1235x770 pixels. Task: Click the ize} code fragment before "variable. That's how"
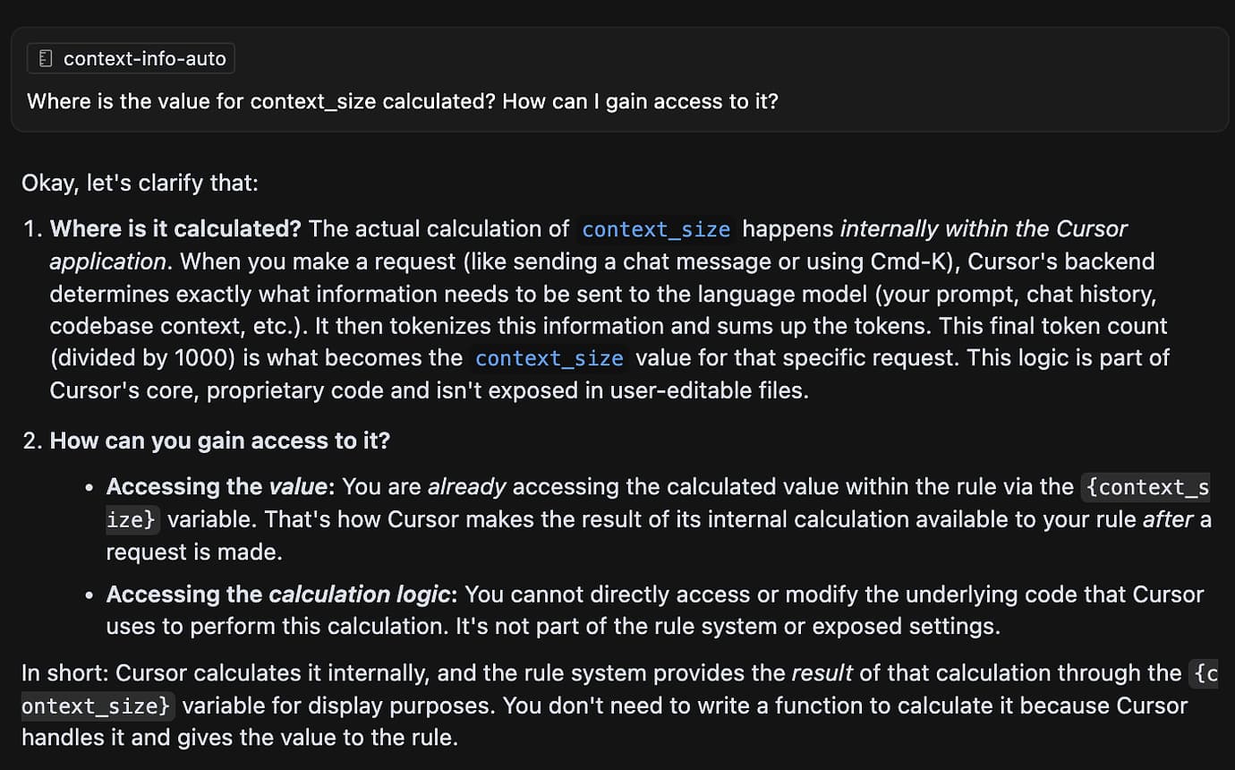tap(133, 519)
